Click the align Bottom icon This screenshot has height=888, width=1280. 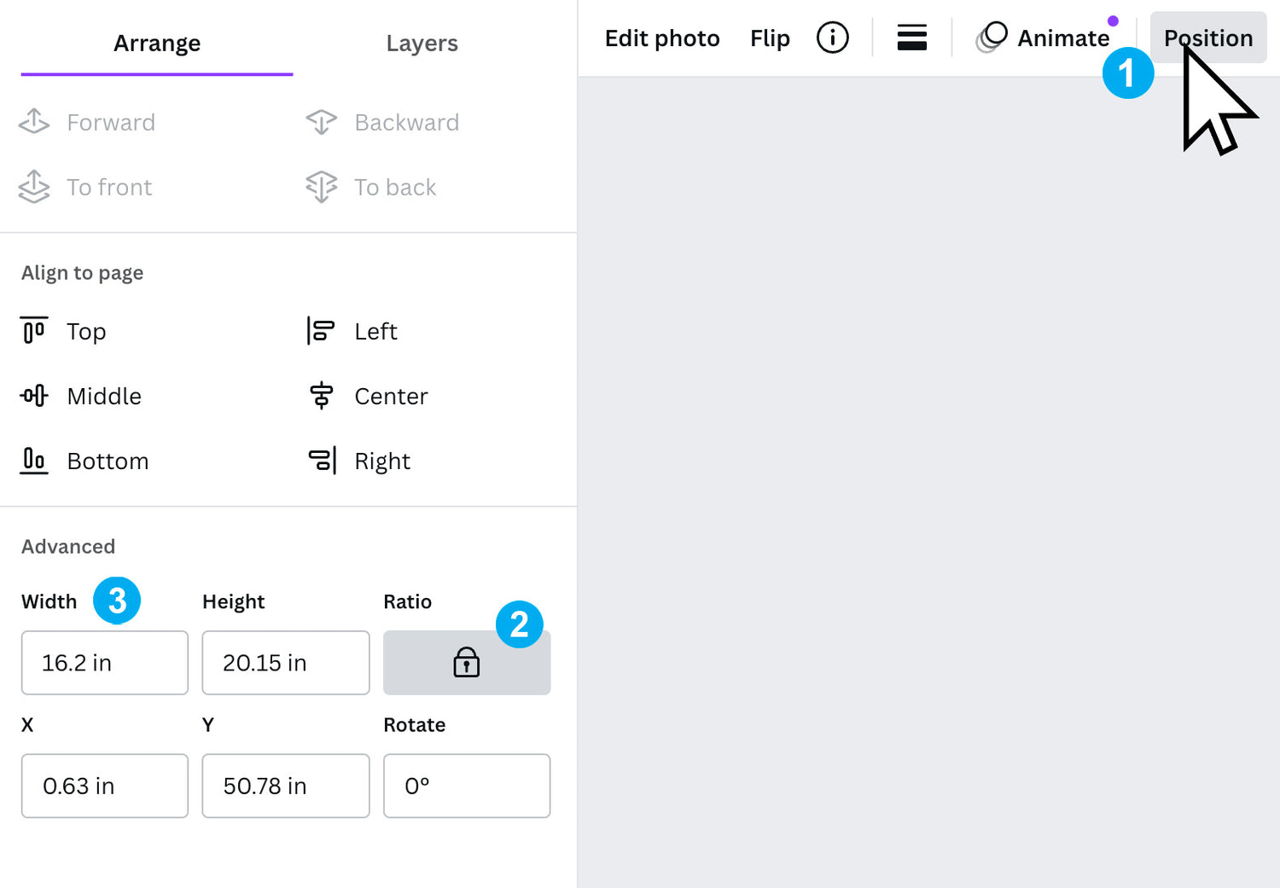[34, 461]
